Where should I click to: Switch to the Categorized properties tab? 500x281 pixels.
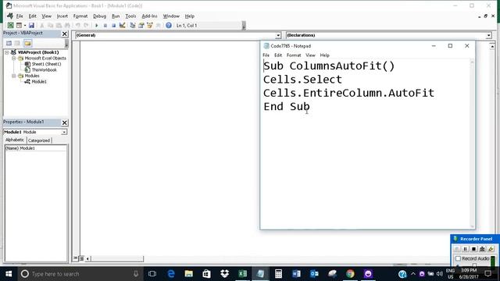[39, 140]
